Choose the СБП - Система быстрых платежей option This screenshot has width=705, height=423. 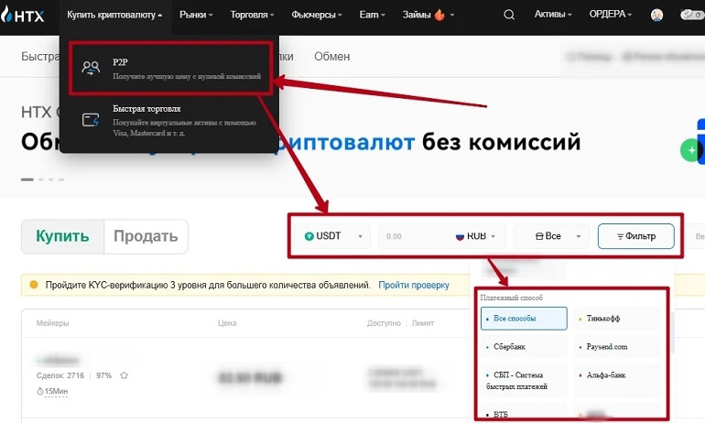(524, 380)
